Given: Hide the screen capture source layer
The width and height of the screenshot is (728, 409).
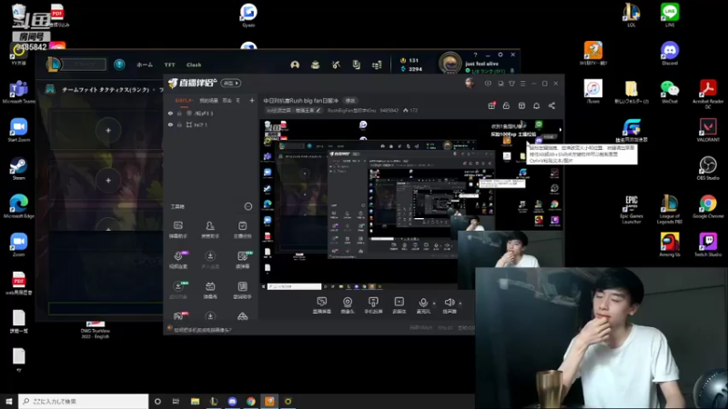Looking at the screenshot, I should pyautogui.click(x=170, y=125).
